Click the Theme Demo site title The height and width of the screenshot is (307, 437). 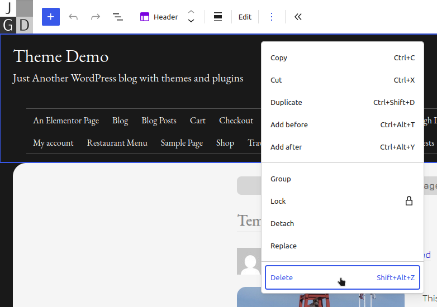coord(61,56)
